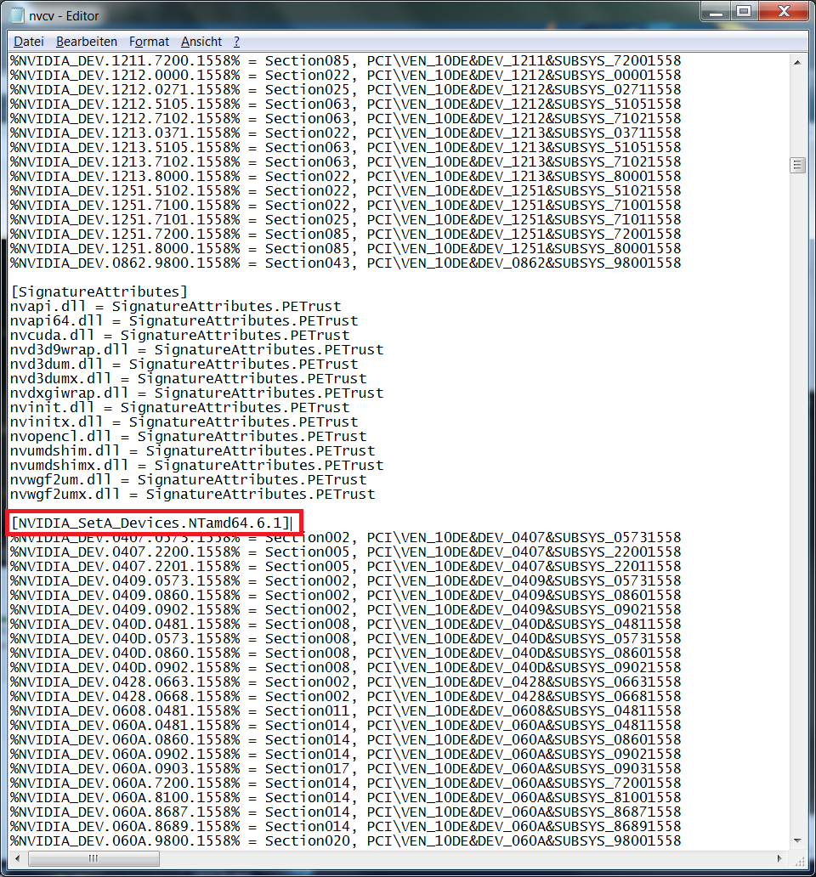Click the %NVIDIA_DEV.060A.9800.1558% line
Viewport: 816px width, 877px height.
[346, 841]
